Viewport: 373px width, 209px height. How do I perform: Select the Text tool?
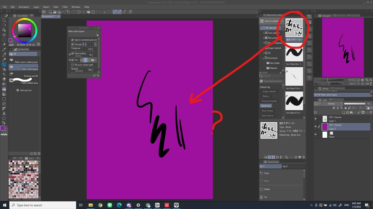(4, 113)
